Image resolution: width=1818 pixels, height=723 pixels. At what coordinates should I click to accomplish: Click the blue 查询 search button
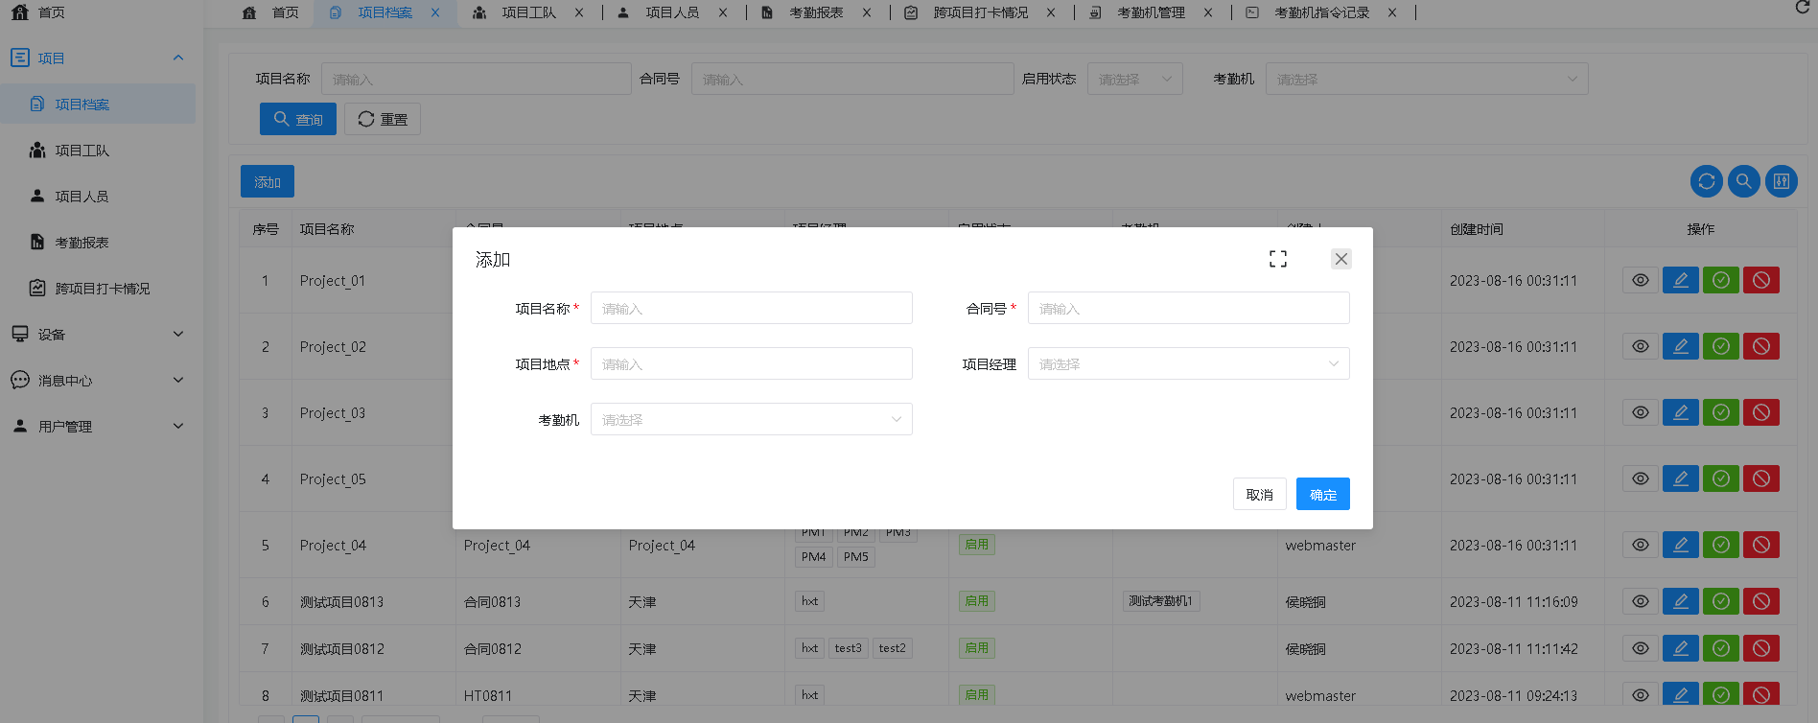tap(298, 119)
